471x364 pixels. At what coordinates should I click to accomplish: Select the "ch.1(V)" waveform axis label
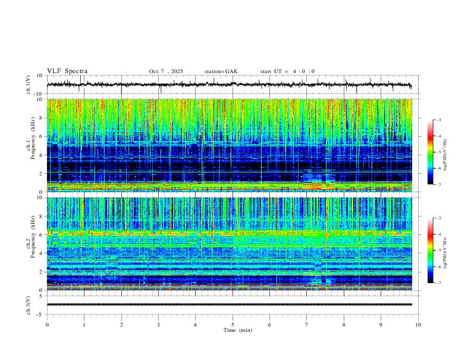pyautogui.click(x=29, y=84)
